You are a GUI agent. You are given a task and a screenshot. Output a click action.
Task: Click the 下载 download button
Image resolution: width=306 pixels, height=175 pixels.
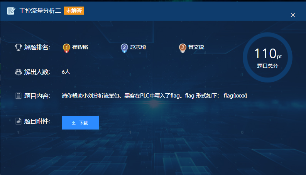pyautogui.click(x=80, y=123)
